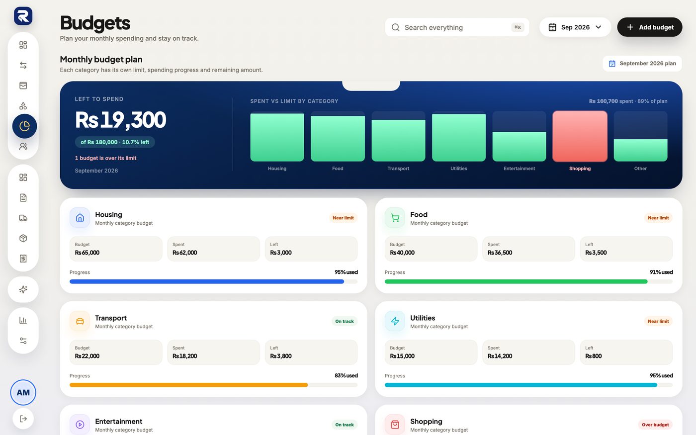Viewport: 696px width, 435px height.
Task: Click the logout arrow icon
Action: click(23, 419)
